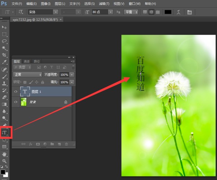Select the Healing Brush tool
The height and width of the screenshot is (180, 217).
pos(4,69)
